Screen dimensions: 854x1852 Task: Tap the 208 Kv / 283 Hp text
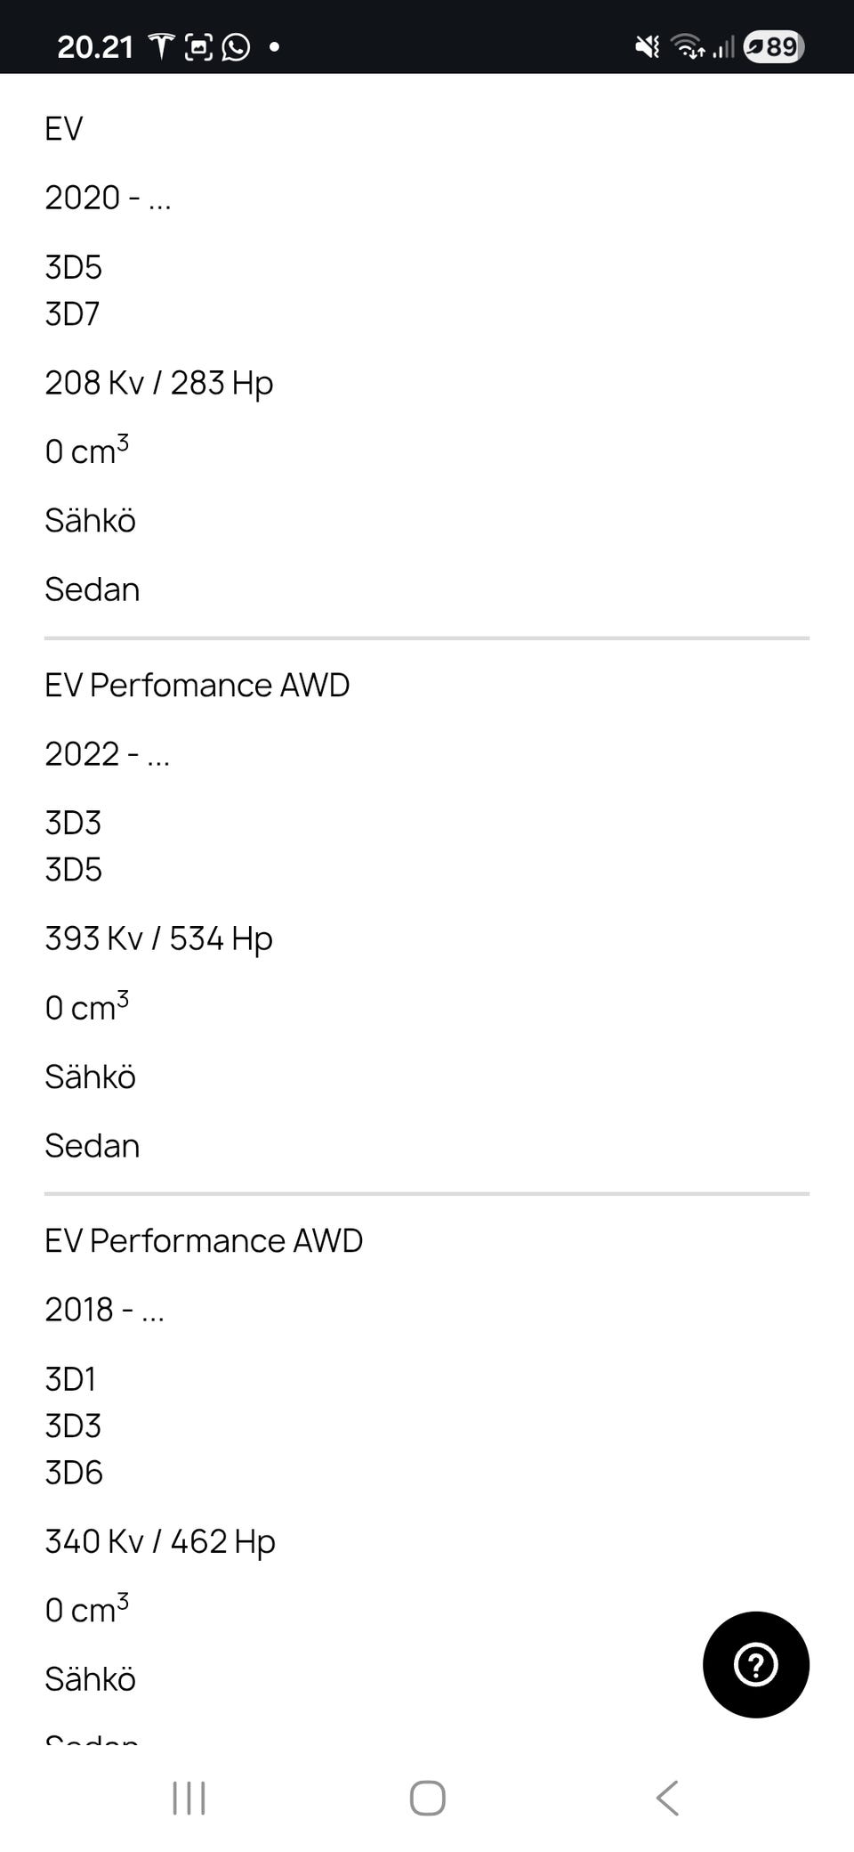[x=158, y=383]
